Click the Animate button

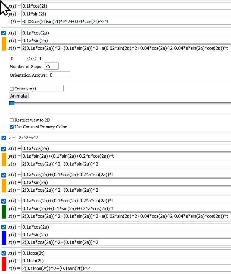18,96
